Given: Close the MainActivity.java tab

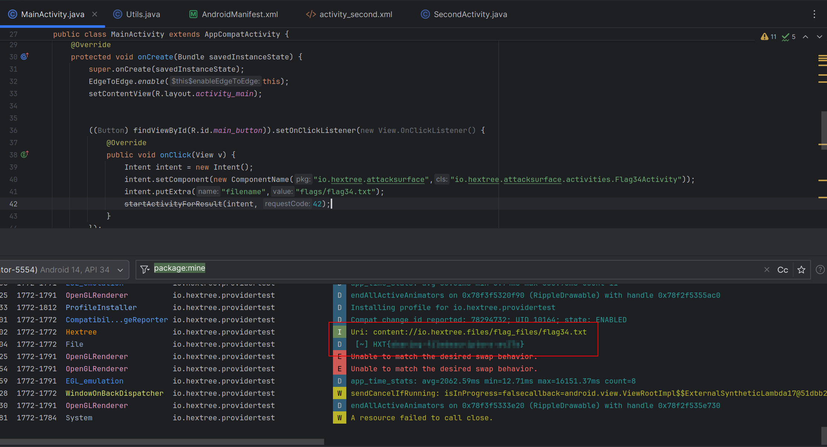Looking at the screenshot, I should click(95, 14).
